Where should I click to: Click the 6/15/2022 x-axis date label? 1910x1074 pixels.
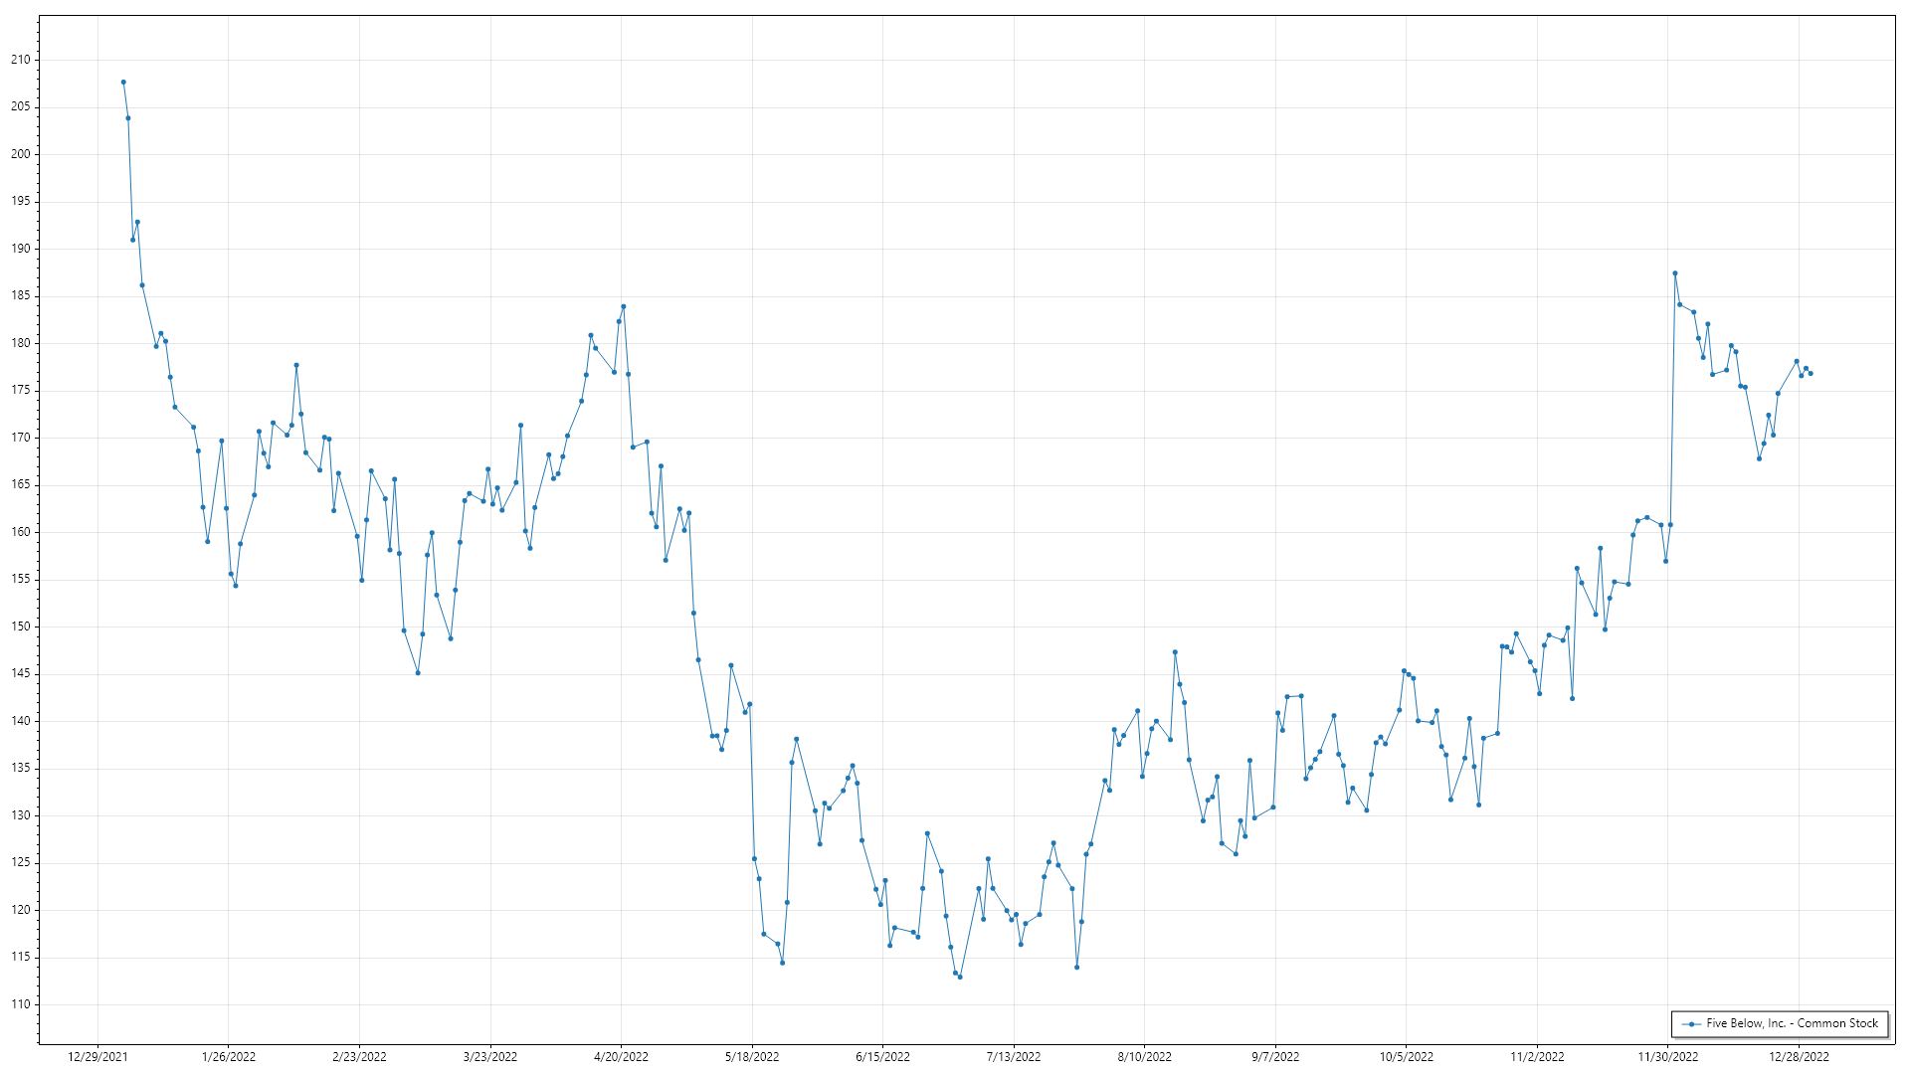[882, 1057]
